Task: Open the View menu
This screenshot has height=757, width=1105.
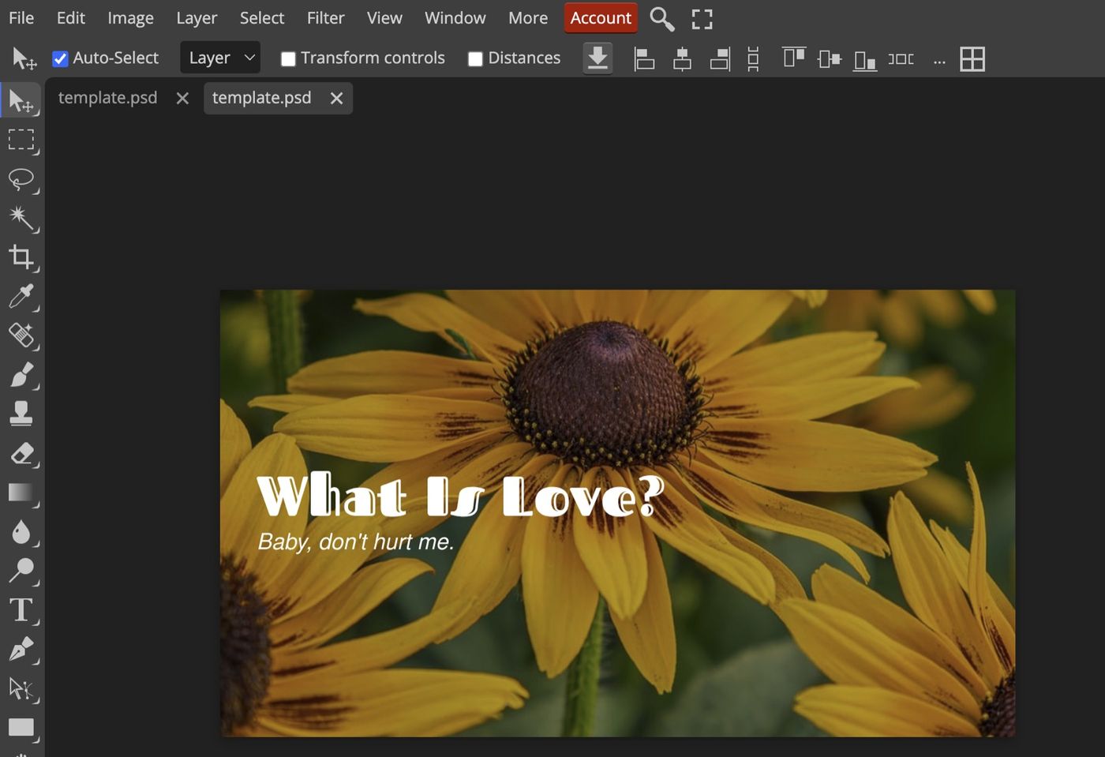Action: pyautogui.click(x=384, y=17)
